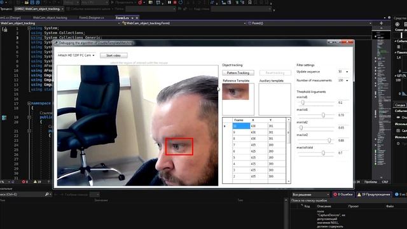The height and width of the screenshot is (229, 407).
Task: Click the Pause debugging icon in Visual Studio
Action: 169,3
